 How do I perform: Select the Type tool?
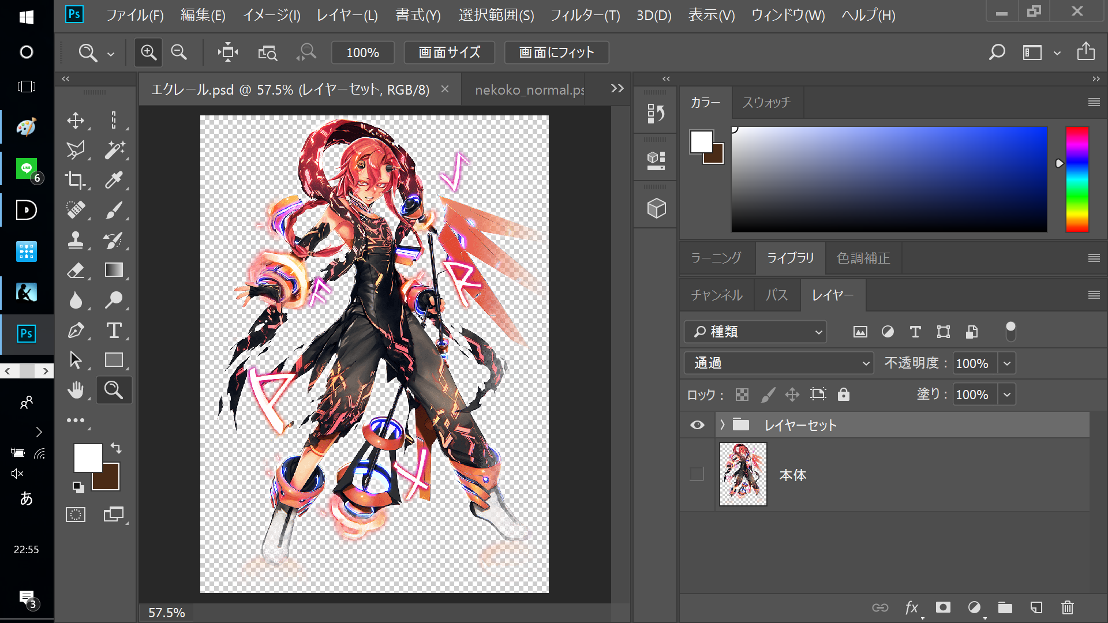tap(114, 330)
